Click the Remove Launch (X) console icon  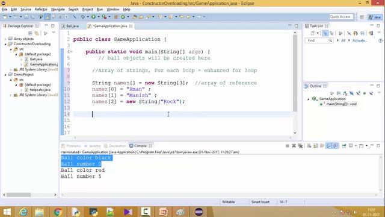294,146
